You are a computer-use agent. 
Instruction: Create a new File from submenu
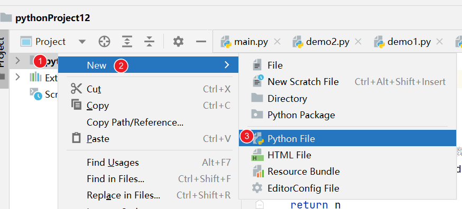click(x=347, y=65)
